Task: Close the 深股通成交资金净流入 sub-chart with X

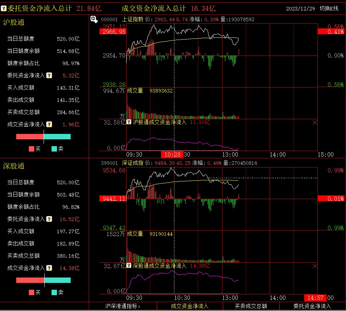Action: (315, 266)
